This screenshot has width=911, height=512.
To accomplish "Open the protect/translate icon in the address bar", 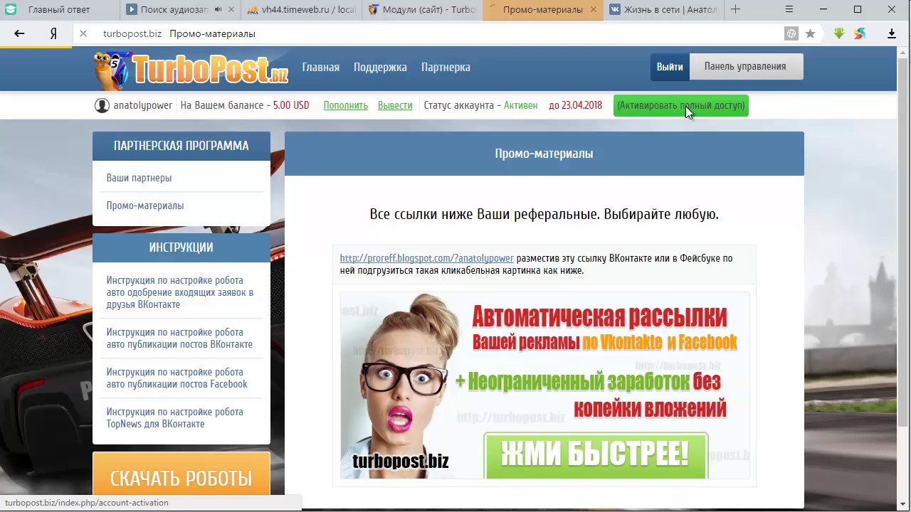I will pyautogui.click(x=791, y=33).
